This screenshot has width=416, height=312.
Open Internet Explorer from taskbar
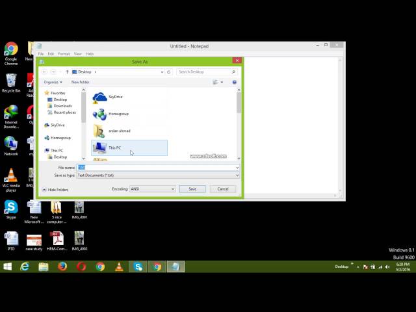click(25, 266)
